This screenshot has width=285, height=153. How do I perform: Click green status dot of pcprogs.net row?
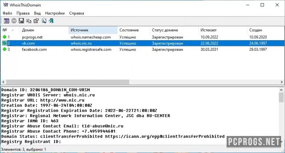point(5,37)
